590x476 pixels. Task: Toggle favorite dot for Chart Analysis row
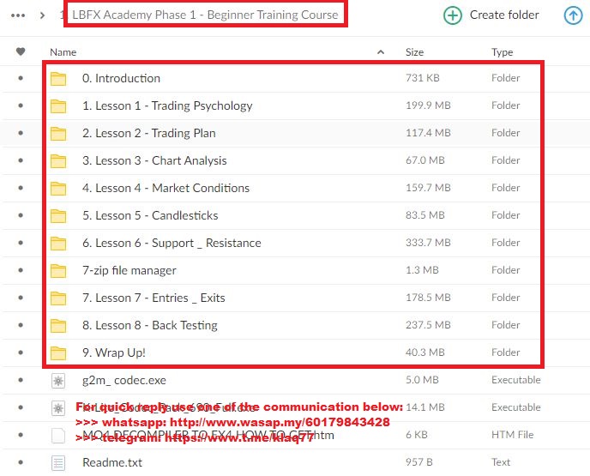click(x=21, y=160)
